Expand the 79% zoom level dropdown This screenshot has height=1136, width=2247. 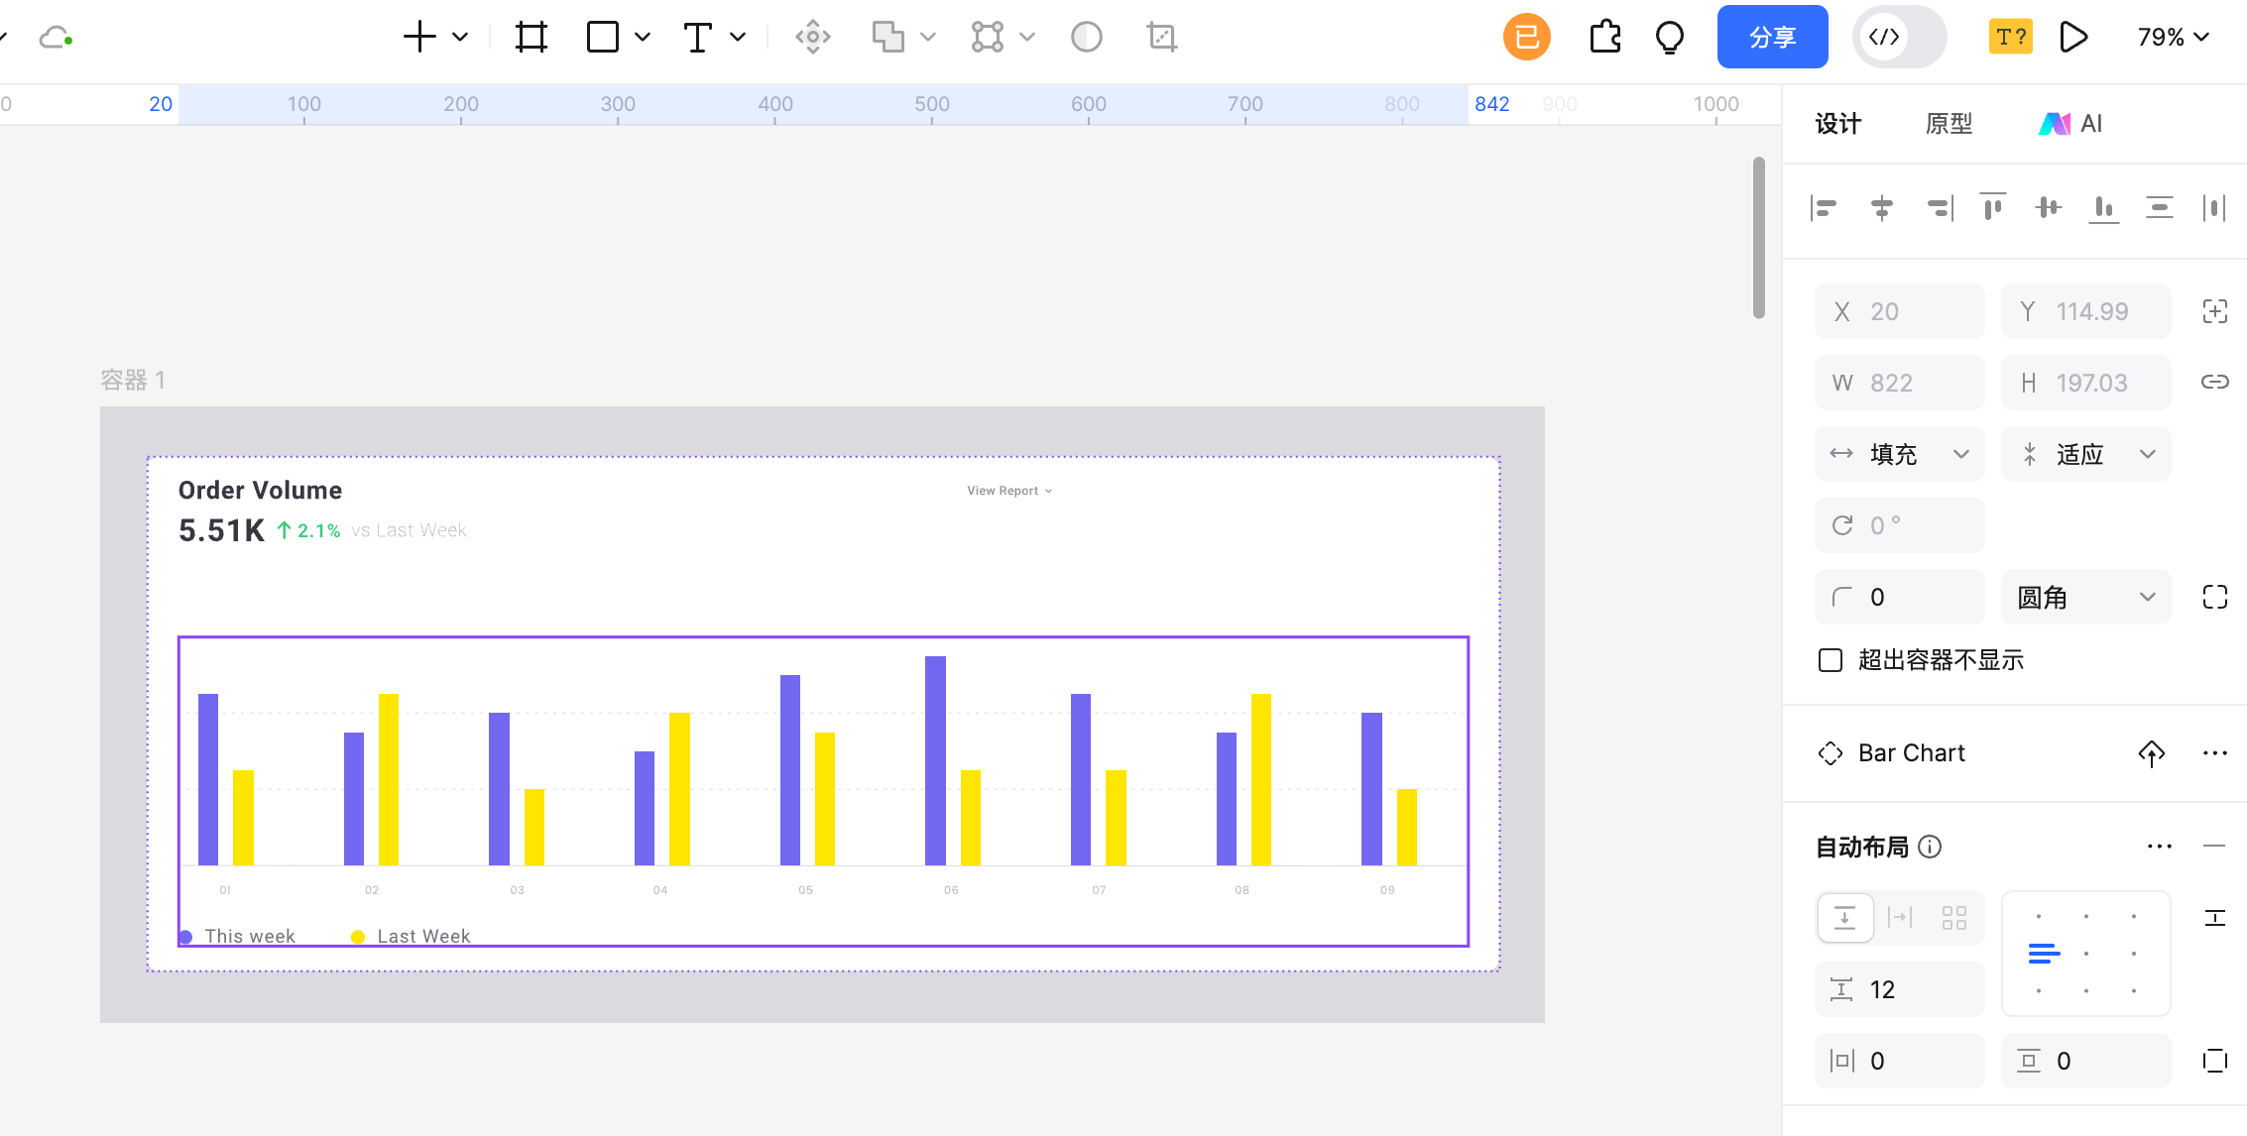2173,38
